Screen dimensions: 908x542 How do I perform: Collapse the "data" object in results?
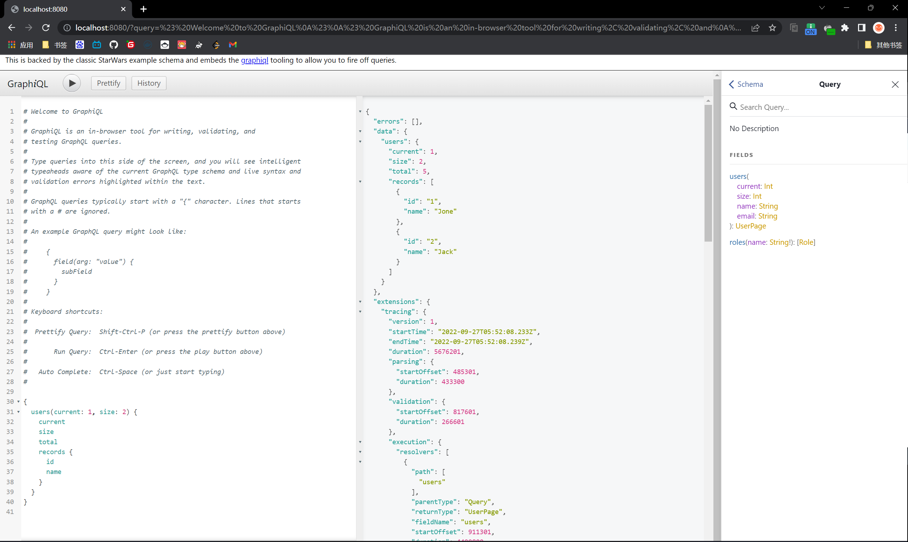click(360, 131)
